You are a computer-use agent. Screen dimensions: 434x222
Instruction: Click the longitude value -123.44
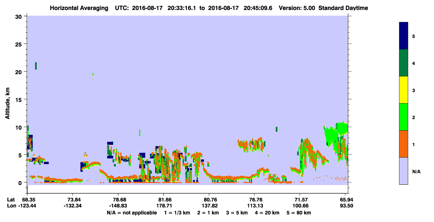[27, 206]
